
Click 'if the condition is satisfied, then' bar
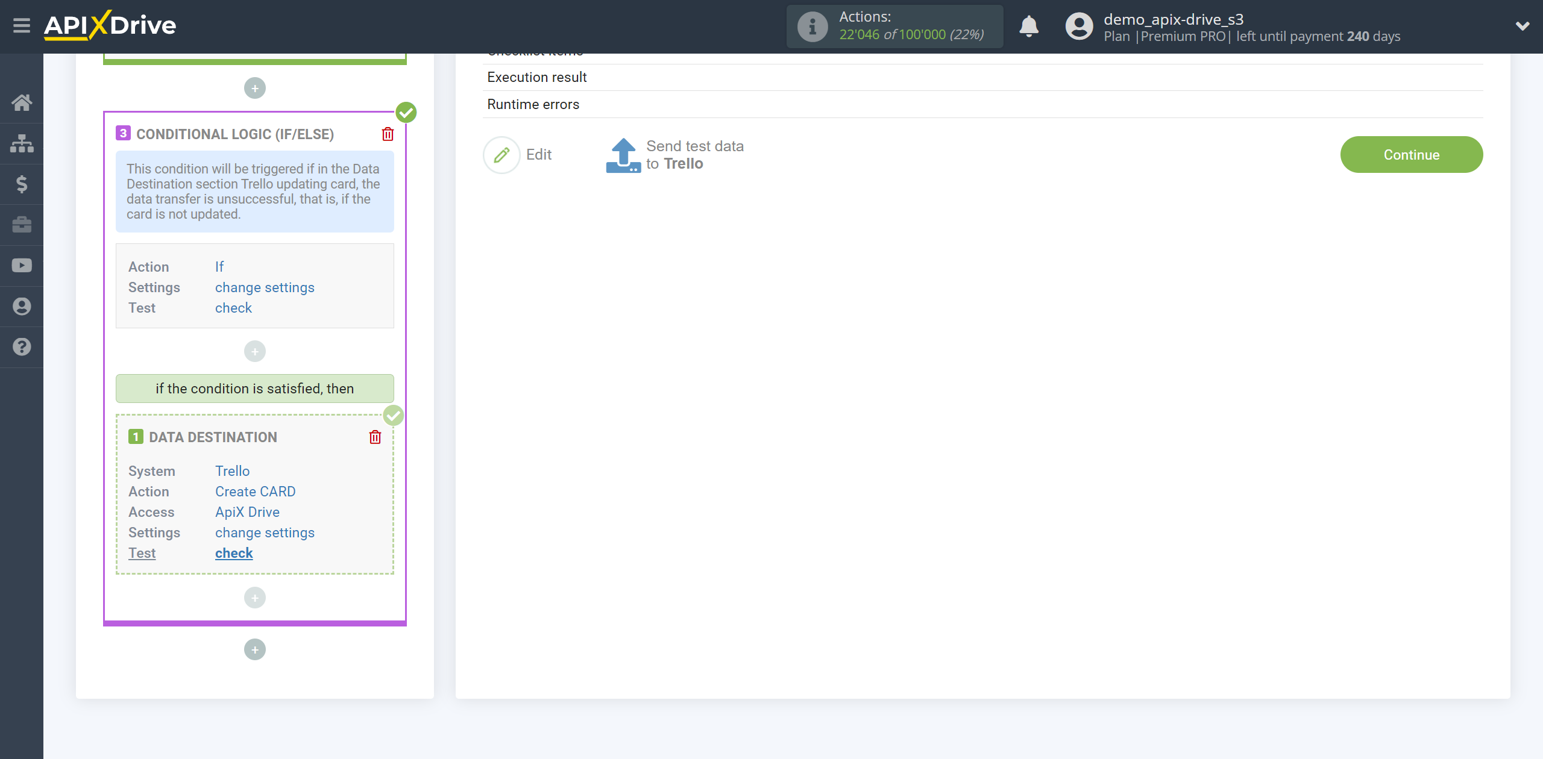(x=255, y=389)
